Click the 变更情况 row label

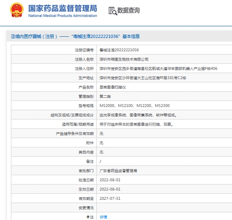pos(86,208)
